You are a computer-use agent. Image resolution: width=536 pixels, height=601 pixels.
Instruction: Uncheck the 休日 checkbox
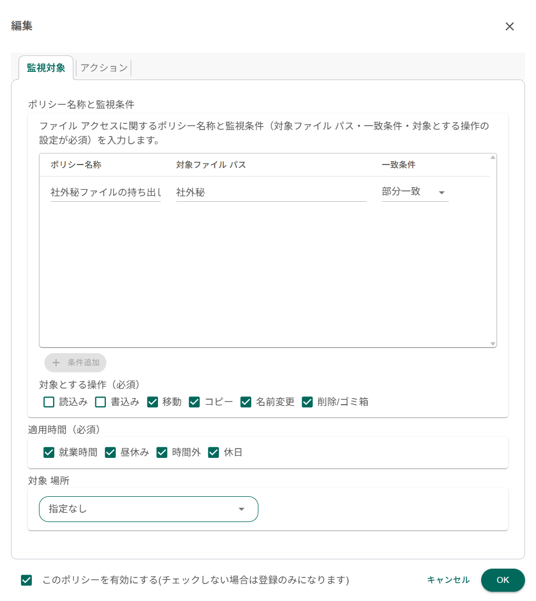click(213, 452)
